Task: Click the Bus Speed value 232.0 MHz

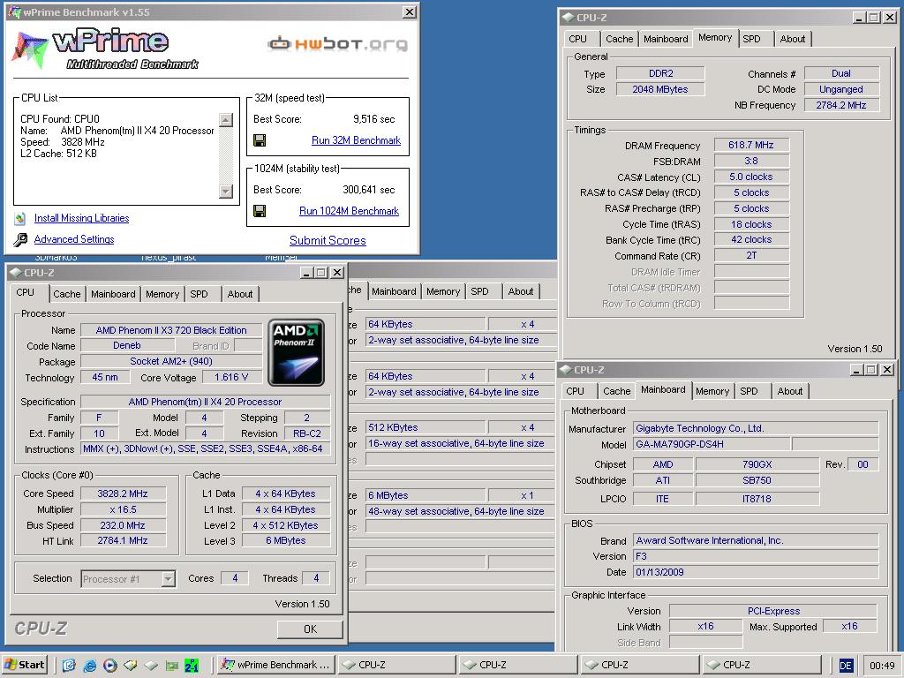Action: click(x=123, y=525)
